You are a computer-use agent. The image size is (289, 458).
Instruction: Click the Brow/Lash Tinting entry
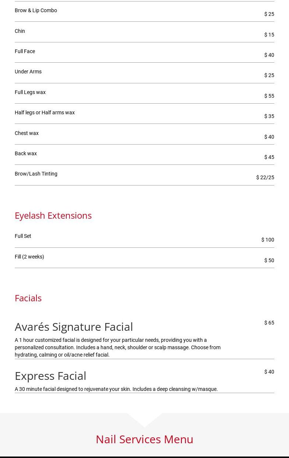pyautogui.click(x=36, y=174)
